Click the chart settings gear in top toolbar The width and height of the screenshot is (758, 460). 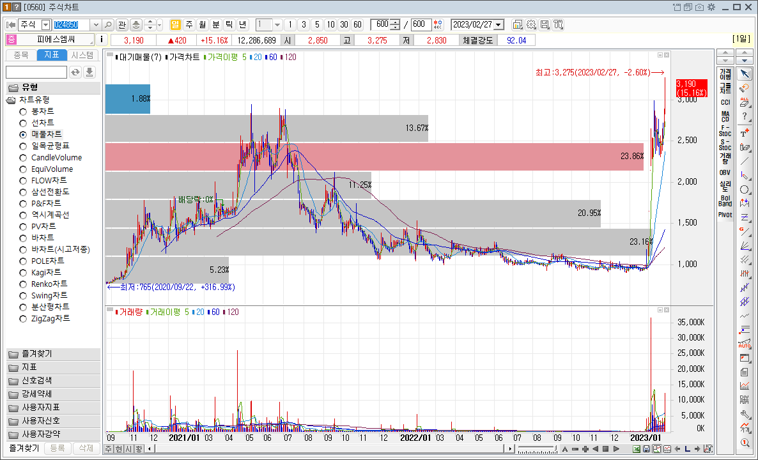pos(531,25)
